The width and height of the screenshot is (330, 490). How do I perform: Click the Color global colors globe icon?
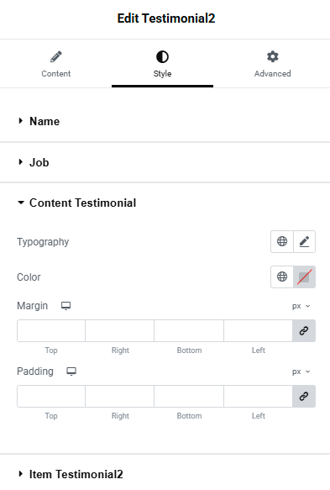point(282,277)
